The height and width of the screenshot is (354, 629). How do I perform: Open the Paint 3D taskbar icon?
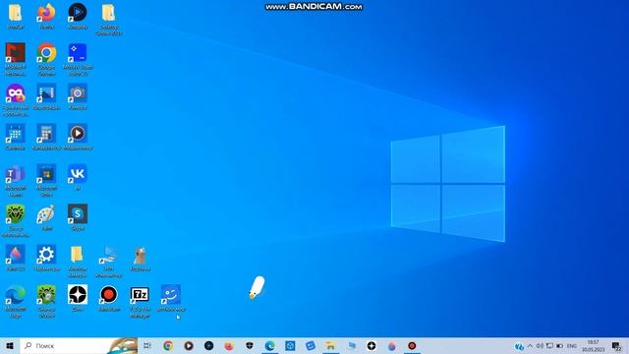point(392,345)
